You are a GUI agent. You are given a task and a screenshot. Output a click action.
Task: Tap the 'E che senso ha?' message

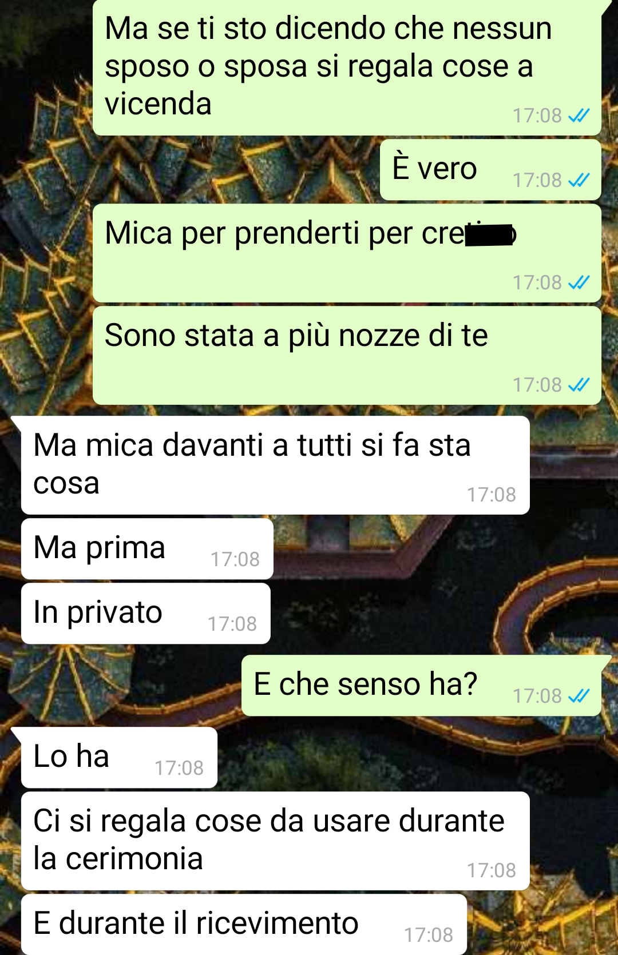point(421,685)
